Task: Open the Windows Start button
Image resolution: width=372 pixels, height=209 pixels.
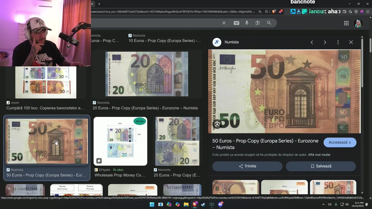Action: pyautogui.click(x=152, y=204)
